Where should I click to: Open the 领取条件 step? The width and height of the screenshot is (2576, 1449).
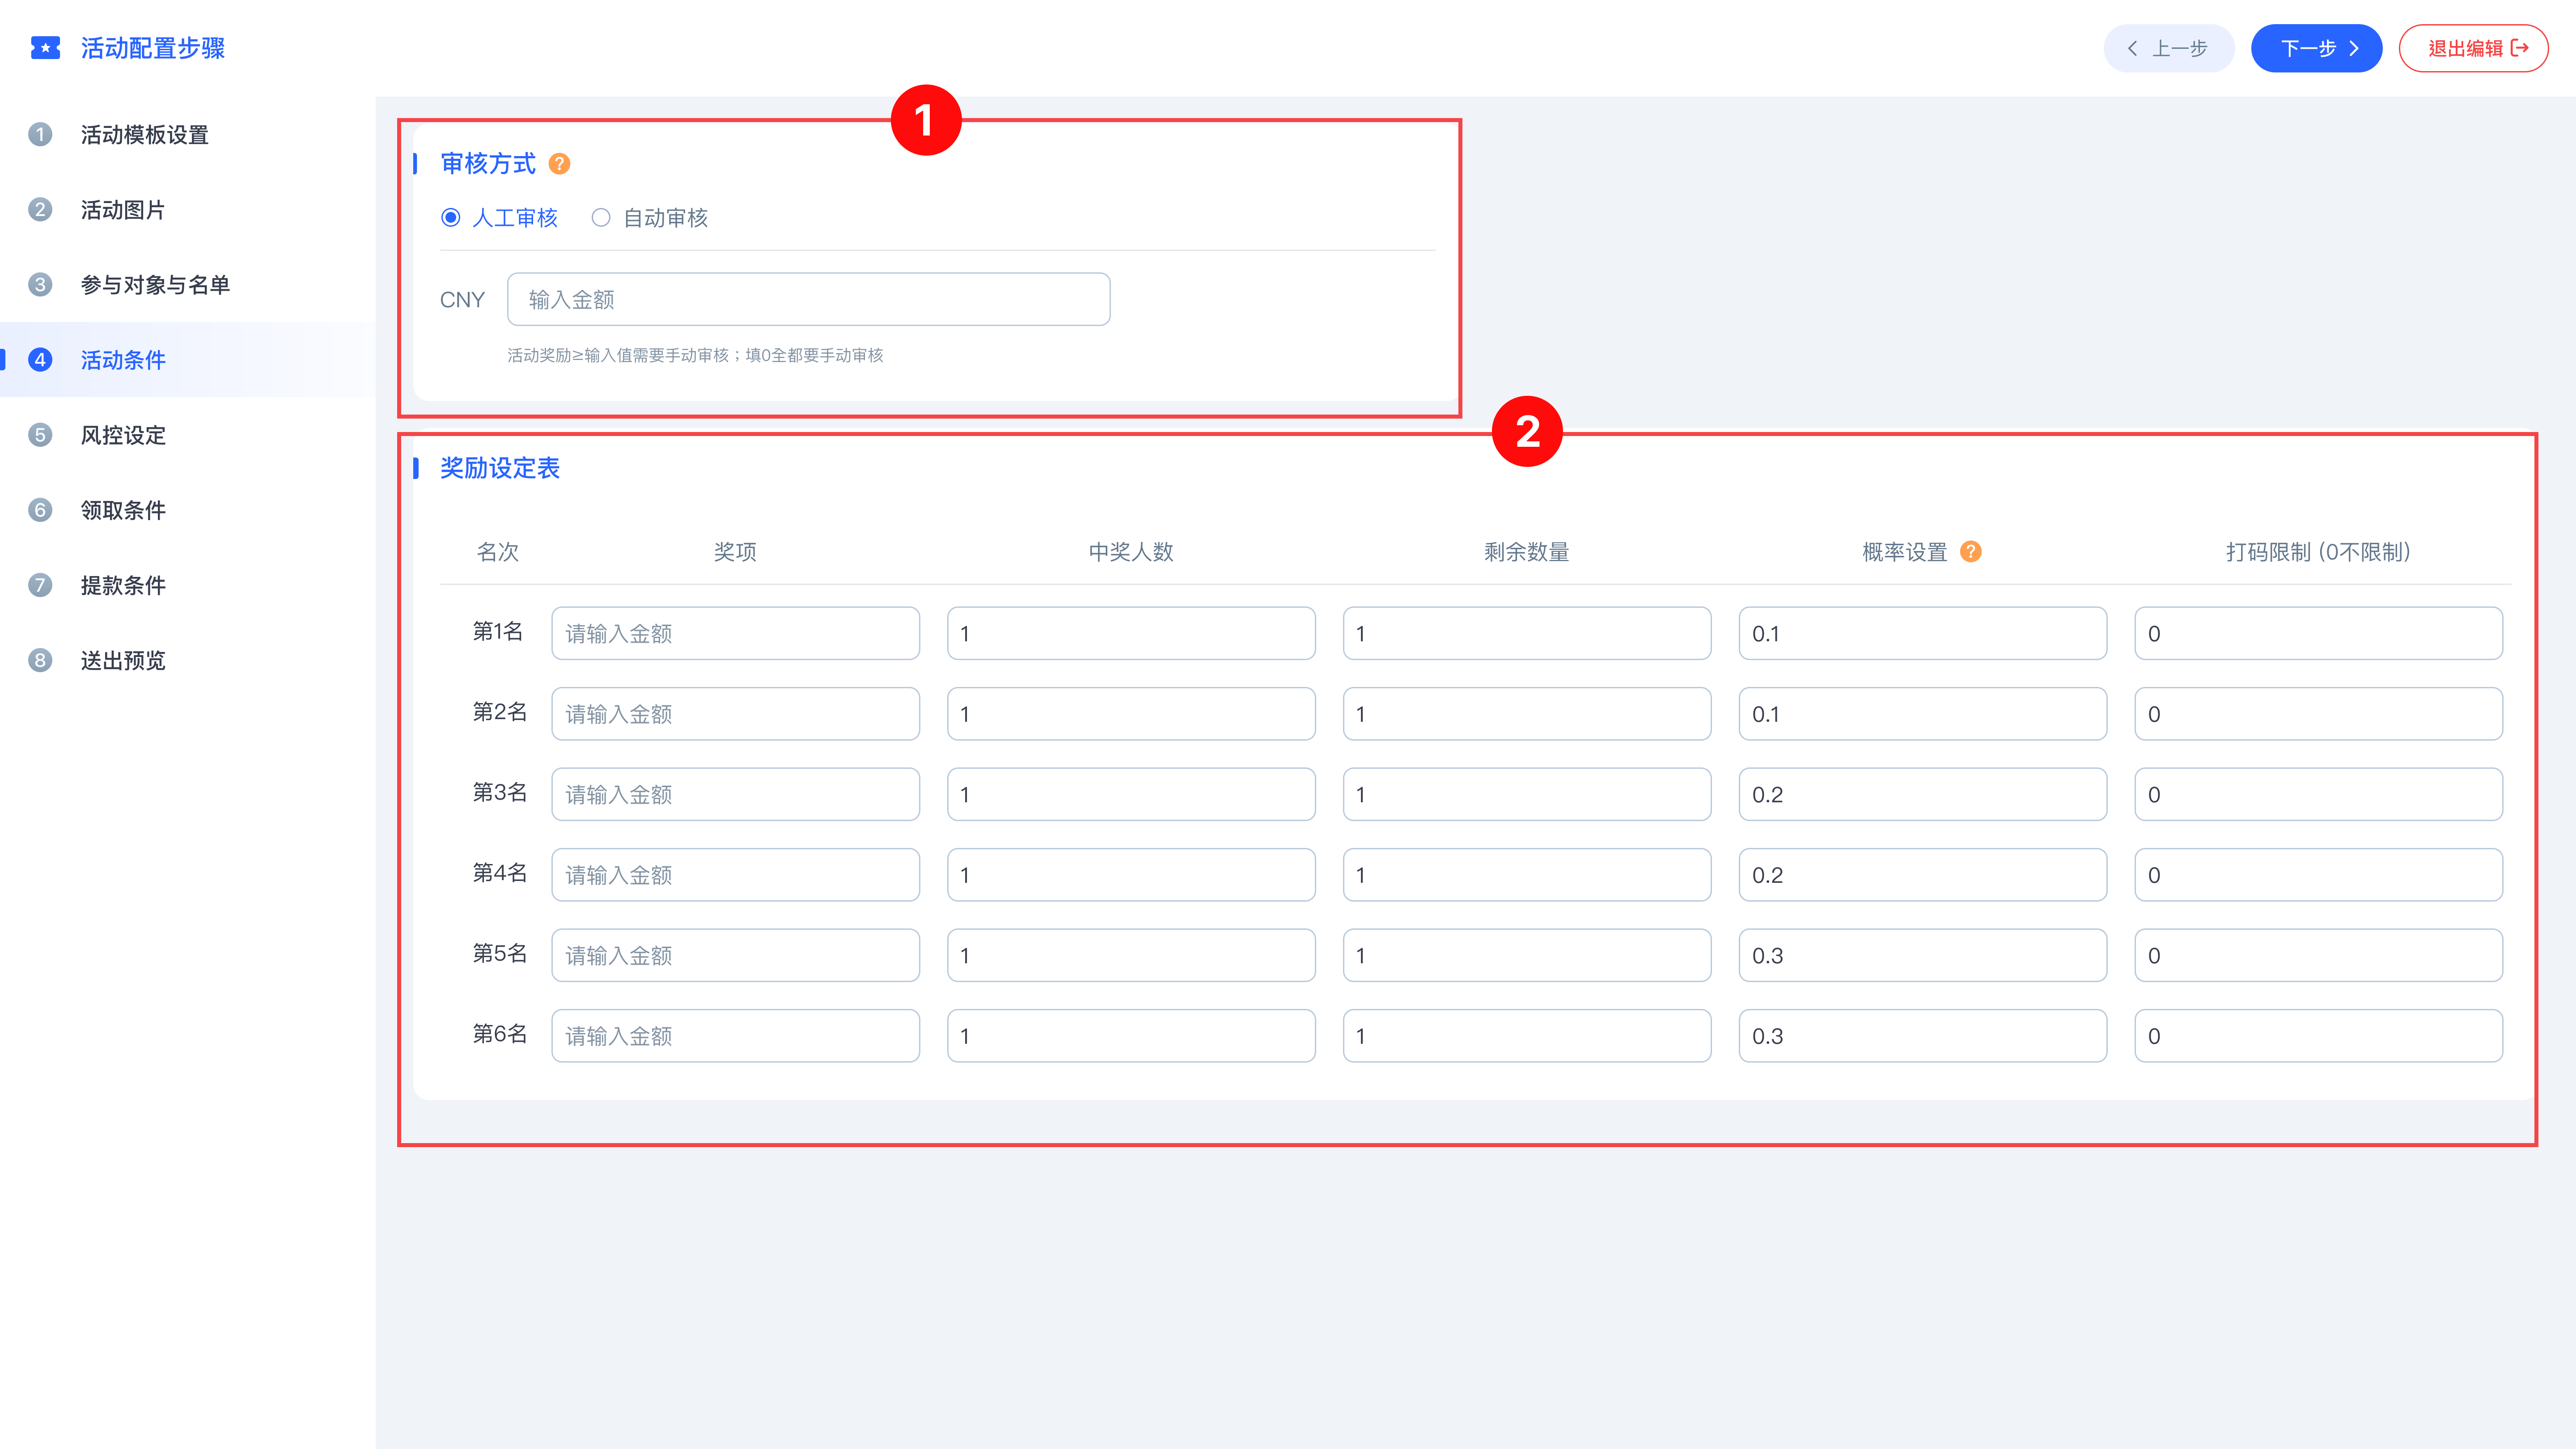tap(123, 510)
